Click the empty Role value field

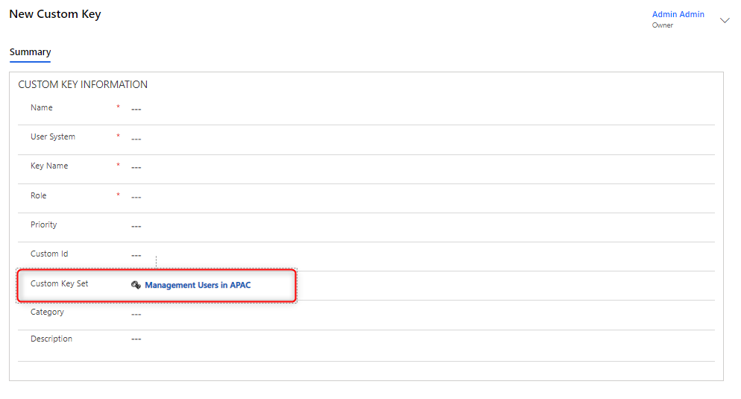tap(136, 197)
